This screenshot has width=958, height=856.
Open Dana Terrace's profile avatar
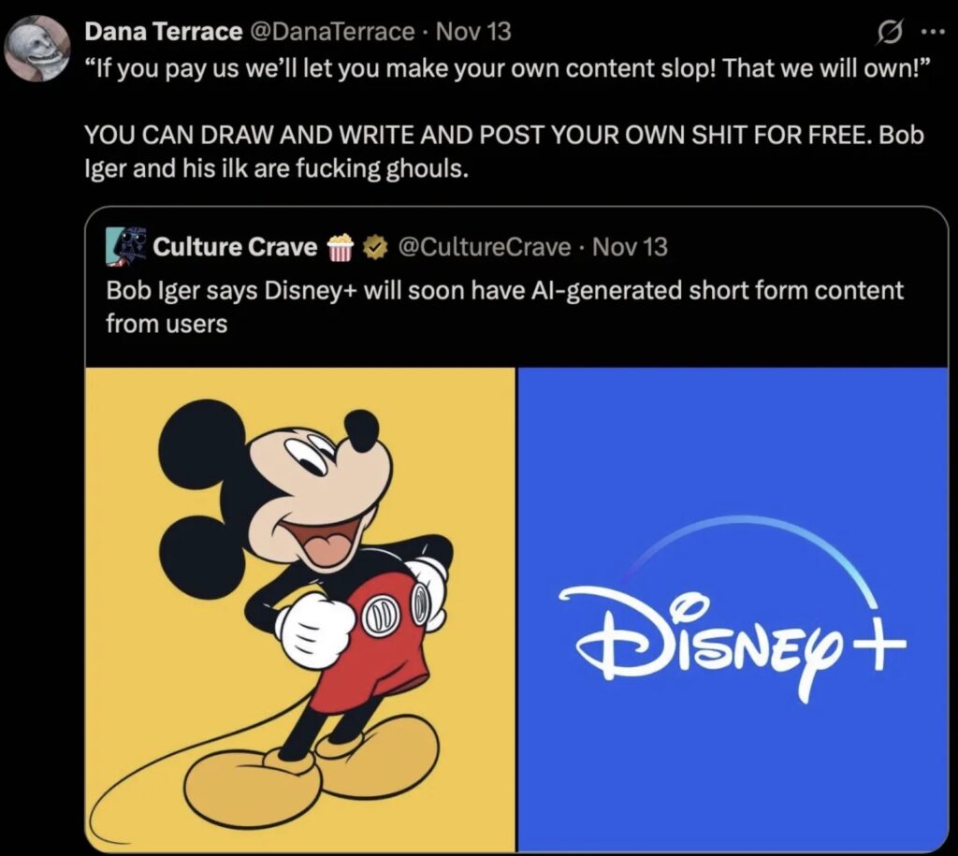(x=37, y=49)
